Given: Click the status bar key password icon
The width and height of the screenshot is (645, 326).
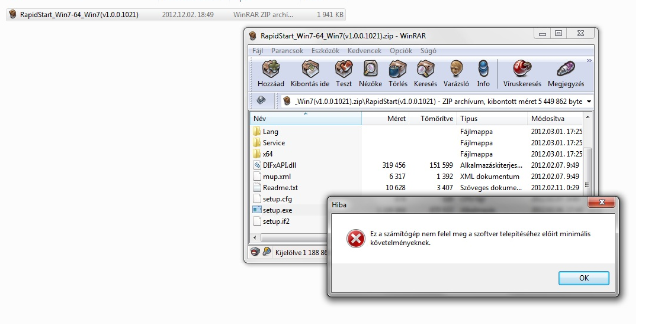Looking at the screenshot, I should point(267,252).
